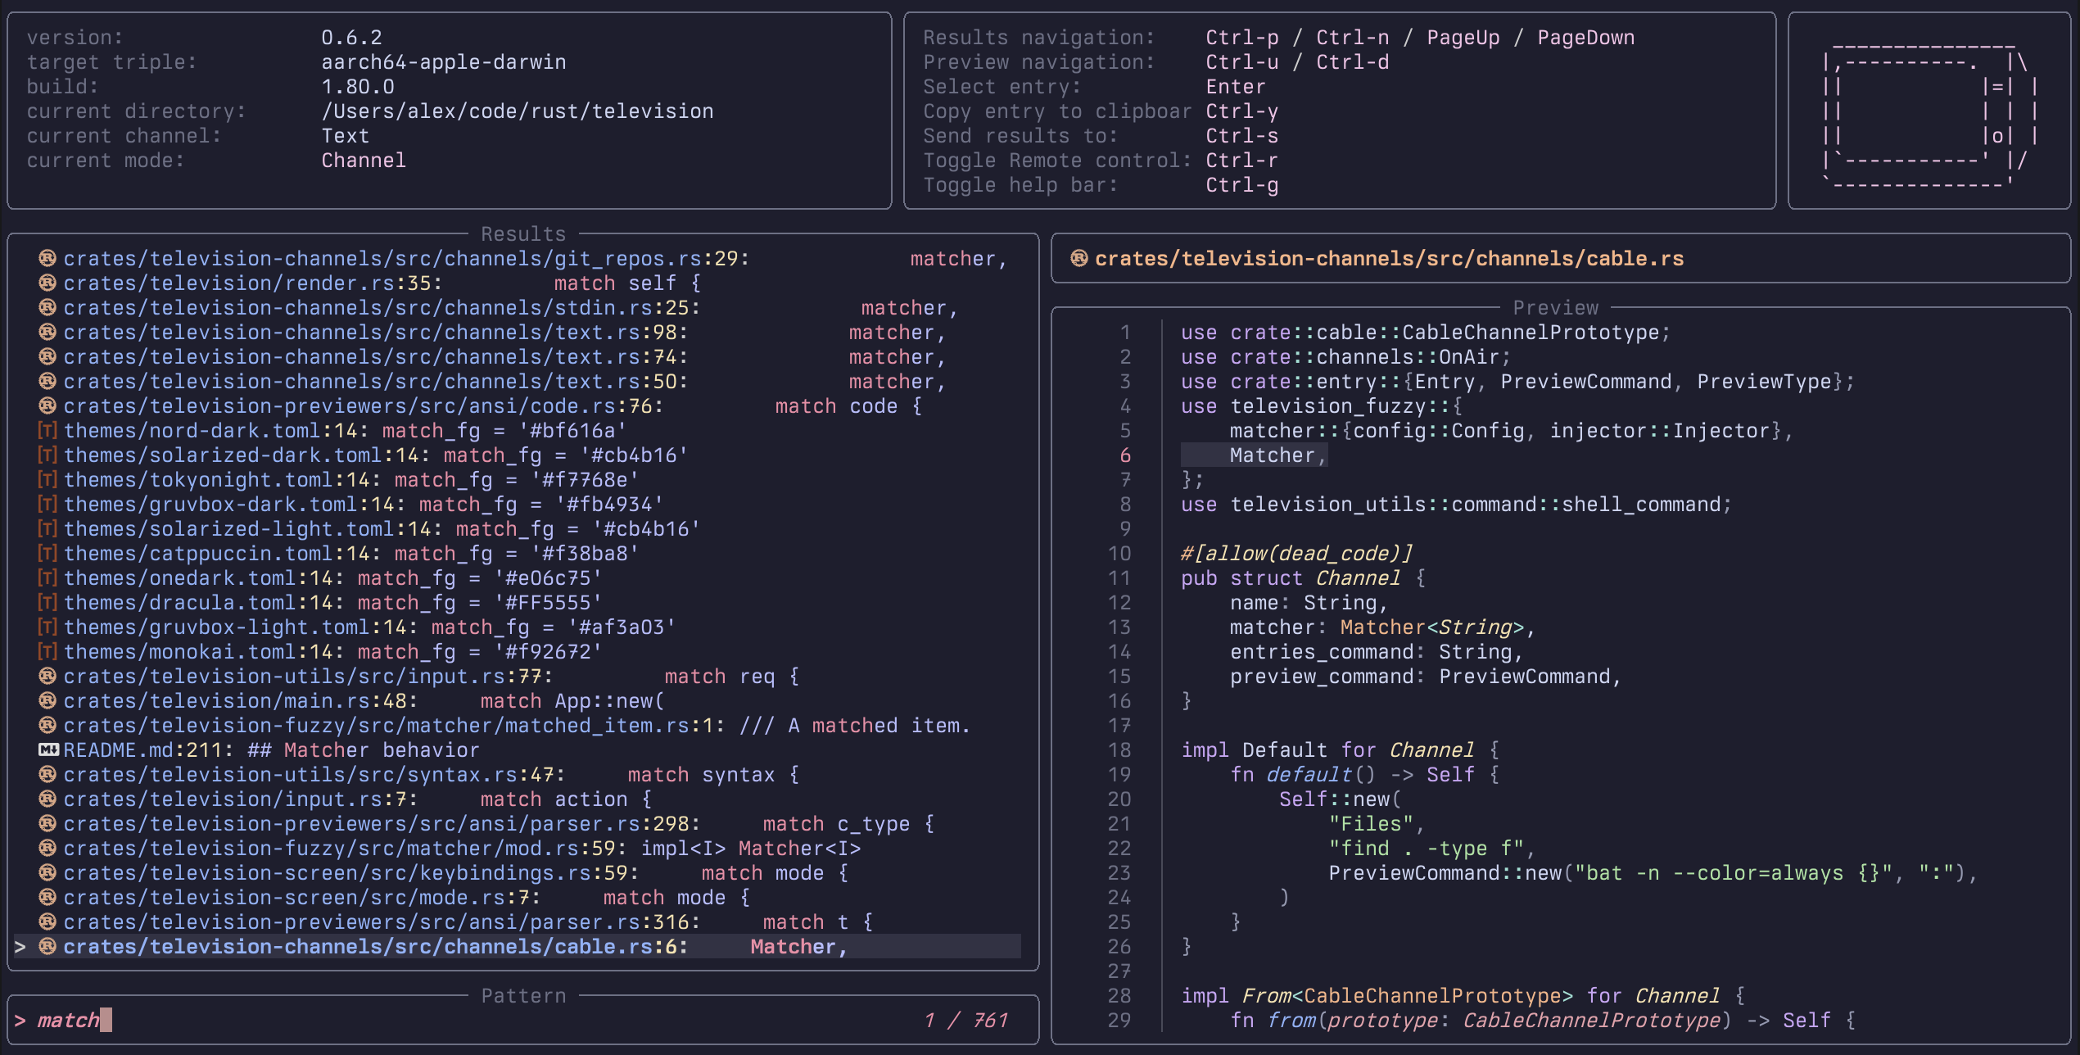Click Rust icon in cable.rs preview title

(x=1079, y=259)
